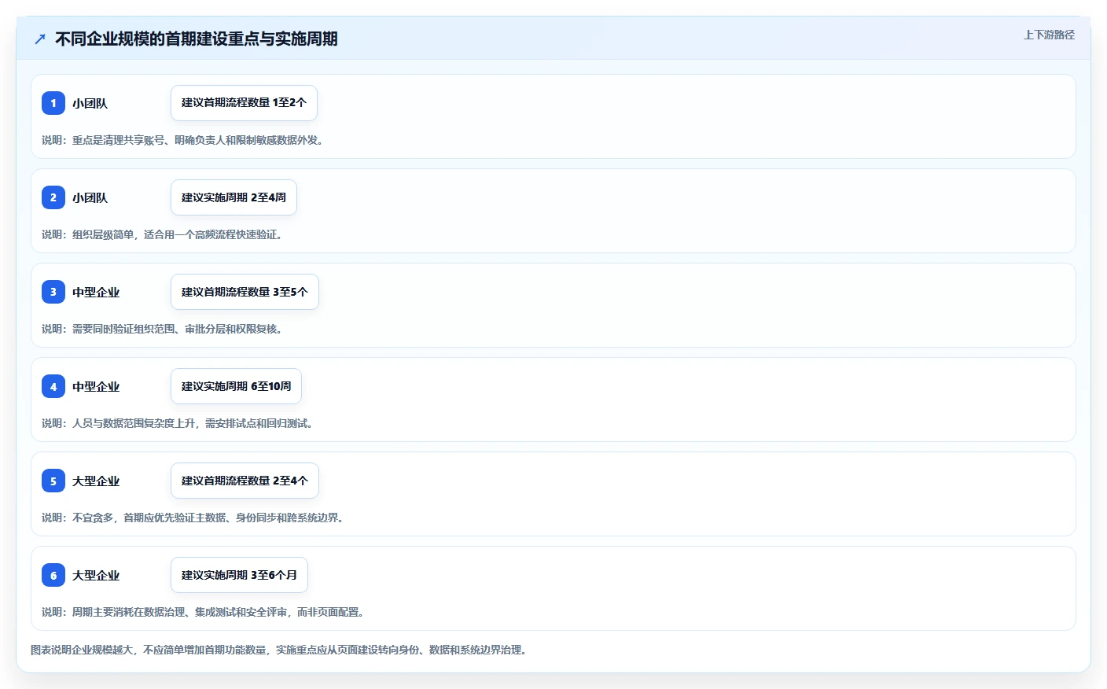The width and height of the screenshot is (1107, 689).
Task: Click the footer caption 图表说明企业规模越大
Action: pyautogui.click(x=278, y=650)
